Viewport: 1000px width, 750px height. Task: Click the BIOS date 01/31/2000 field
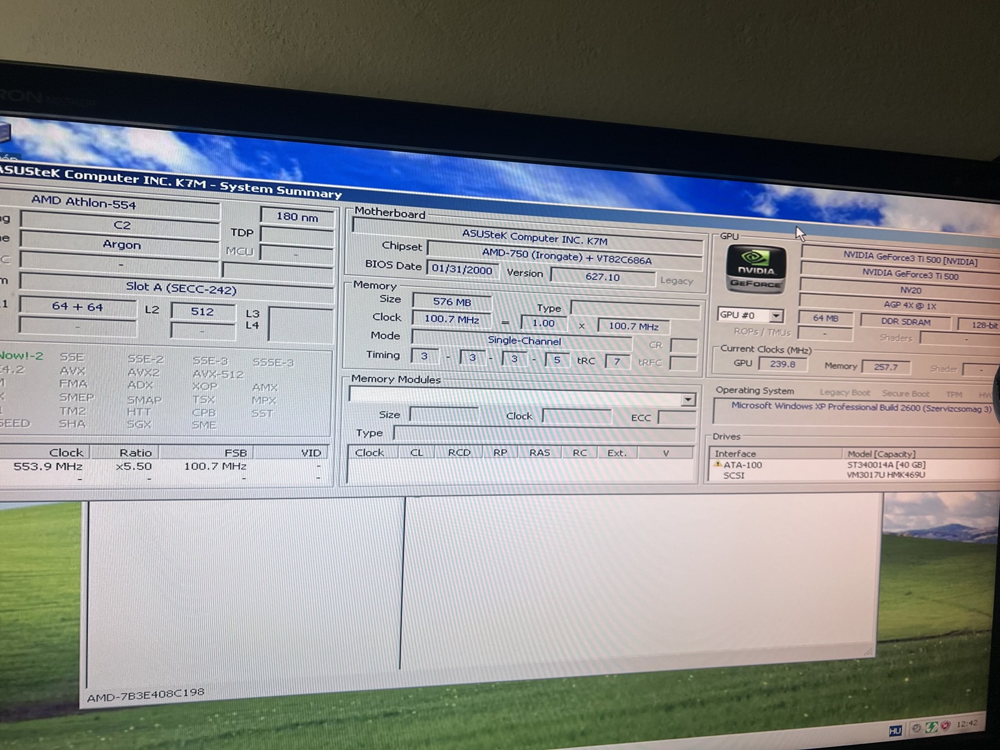462,269
